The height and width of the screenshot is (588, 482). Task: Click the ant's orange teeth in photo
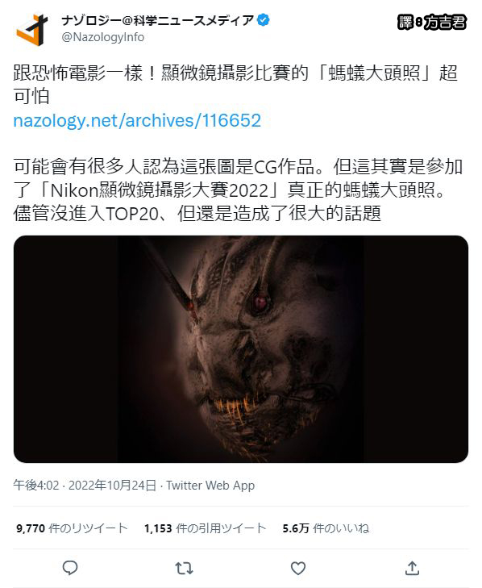(235, 407)
